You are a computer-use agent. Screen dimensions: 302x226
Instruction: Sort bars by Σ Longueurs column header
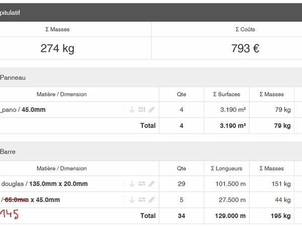225,169
